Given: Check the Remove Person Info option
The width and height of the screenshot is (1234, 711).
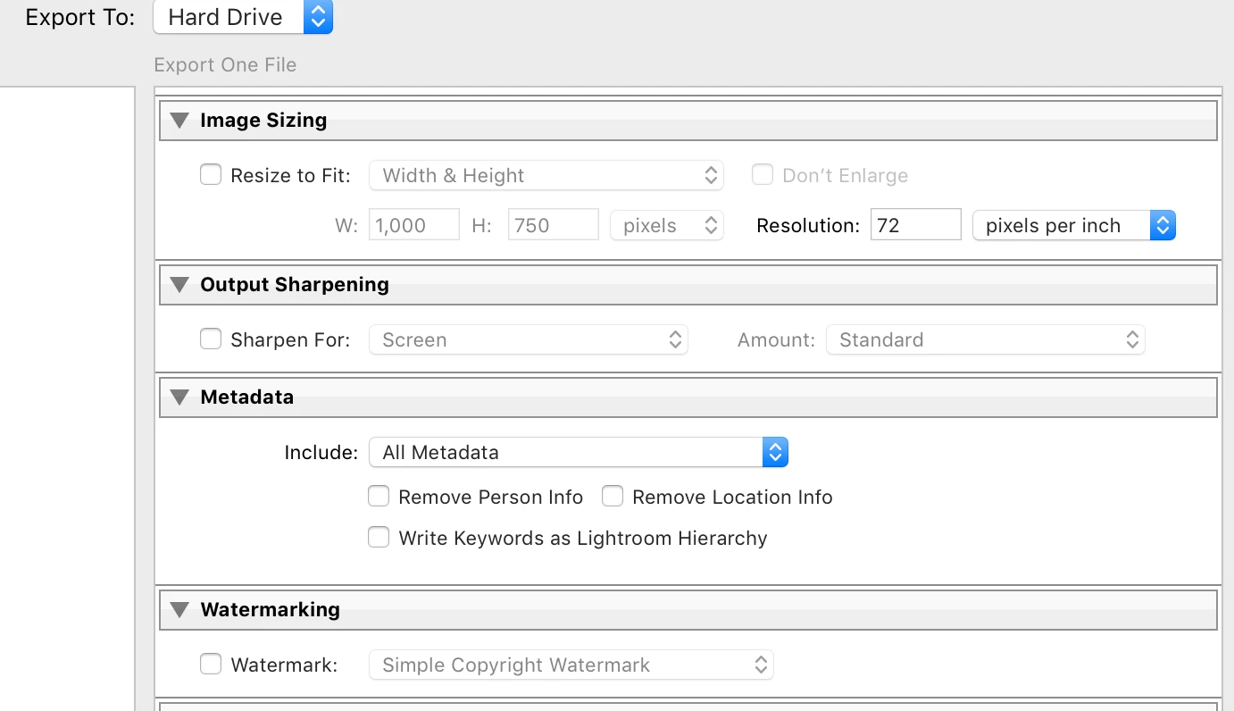Looking at the screenshot, I should click(379, 497).
